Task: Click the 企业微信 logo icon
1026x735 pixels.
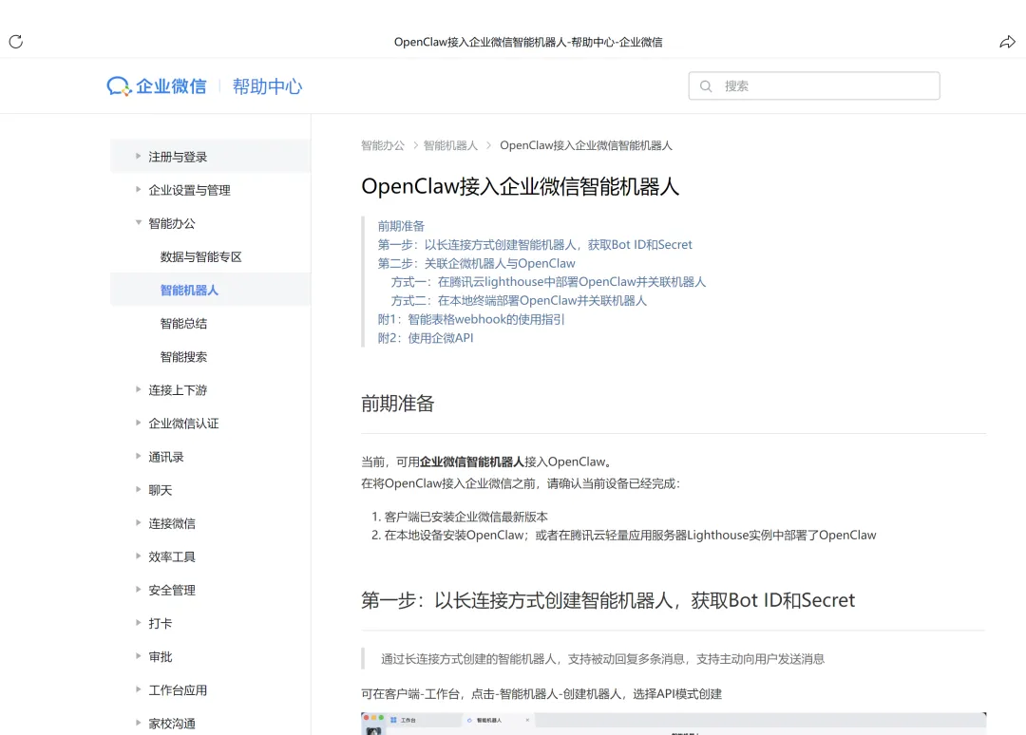Action: coord(119,86)
